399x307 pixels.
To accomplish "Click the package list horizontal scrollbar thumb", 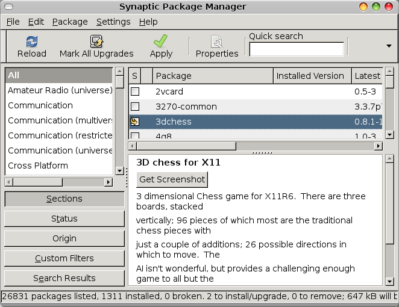I will 186,146.
